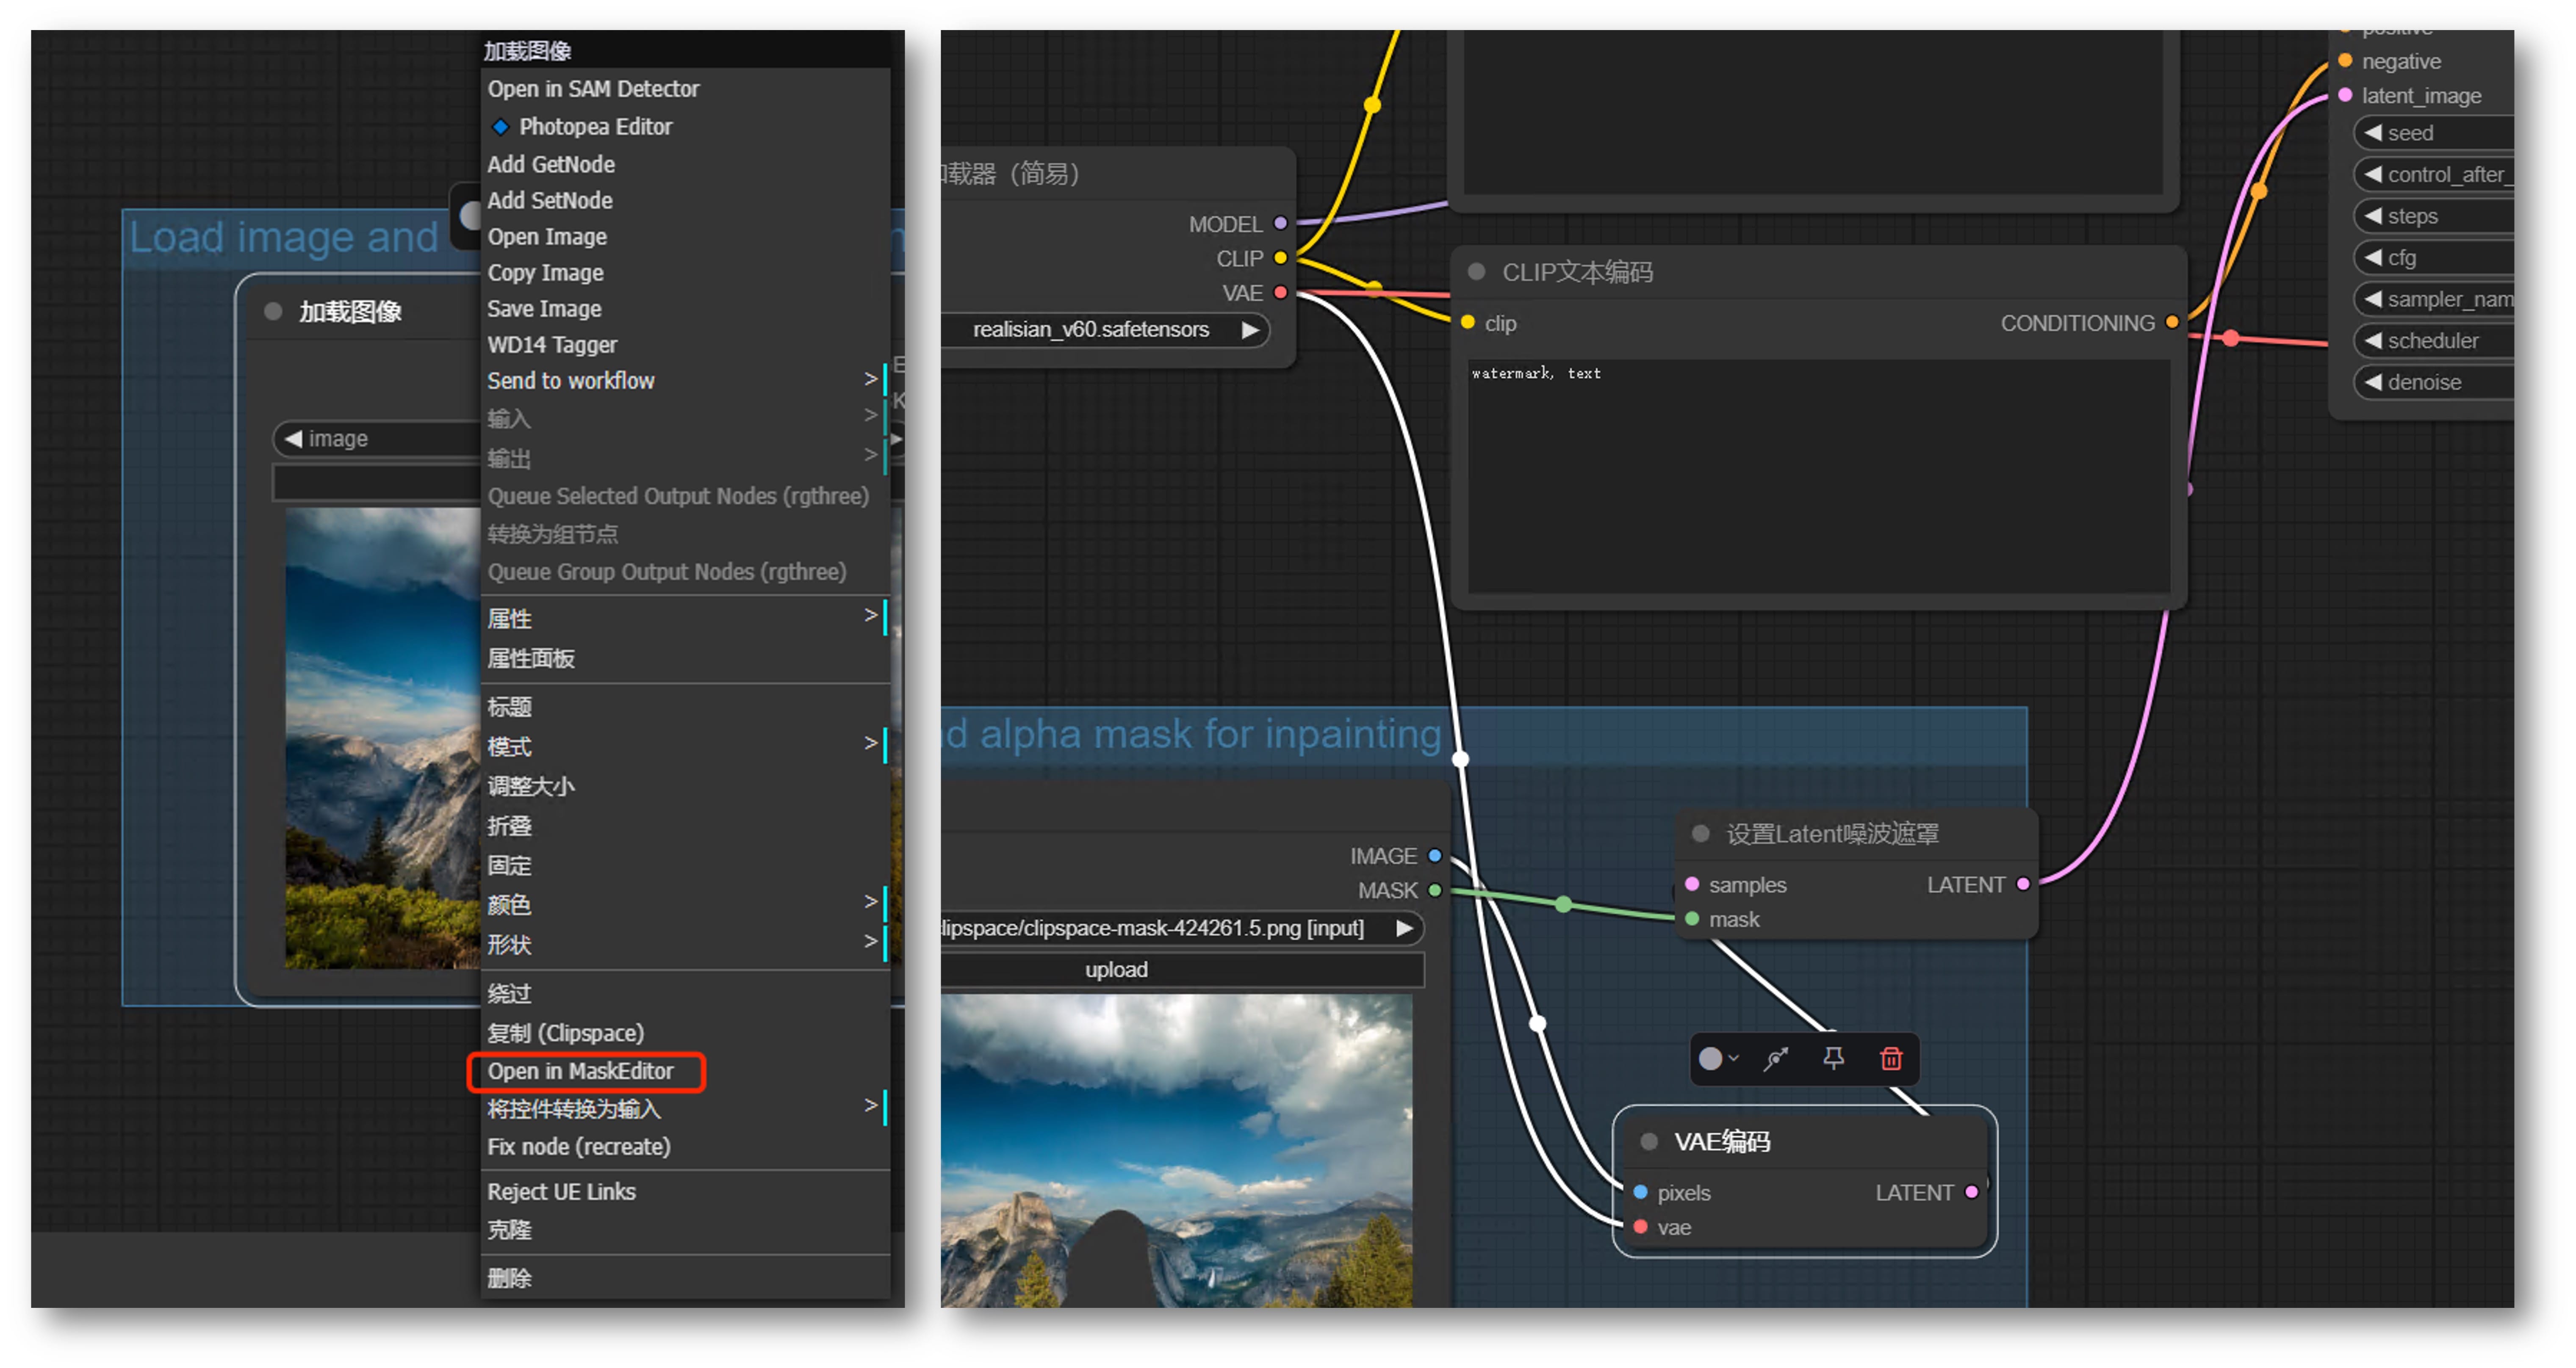The width and height of the screenshot is (2576, 1368).
Task: Click the yellow CLIP output port dot
Action: click(x=1280, y=258)
